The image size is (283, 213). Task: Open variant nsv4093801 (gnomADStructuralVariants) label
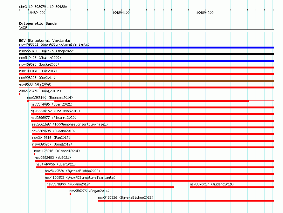point(54,44)
